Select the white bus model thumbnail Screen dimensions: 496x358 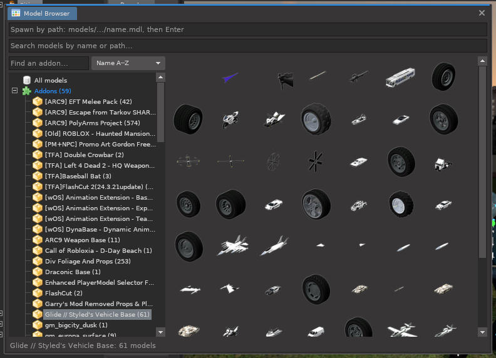400,77
